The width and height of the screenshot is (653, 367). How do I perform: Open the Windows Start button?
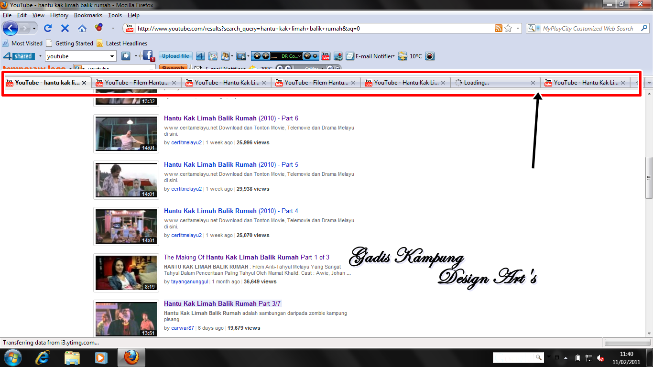tap(12, 357)
